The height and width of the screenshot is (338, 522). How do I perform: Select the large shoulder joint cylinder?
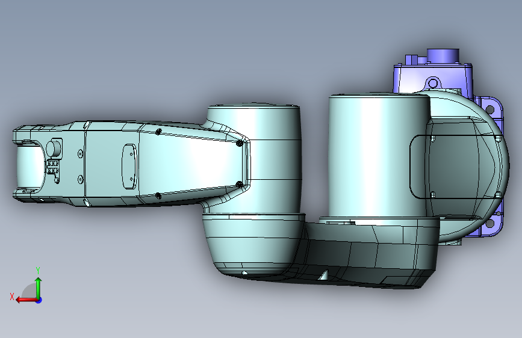pos(379,156)
